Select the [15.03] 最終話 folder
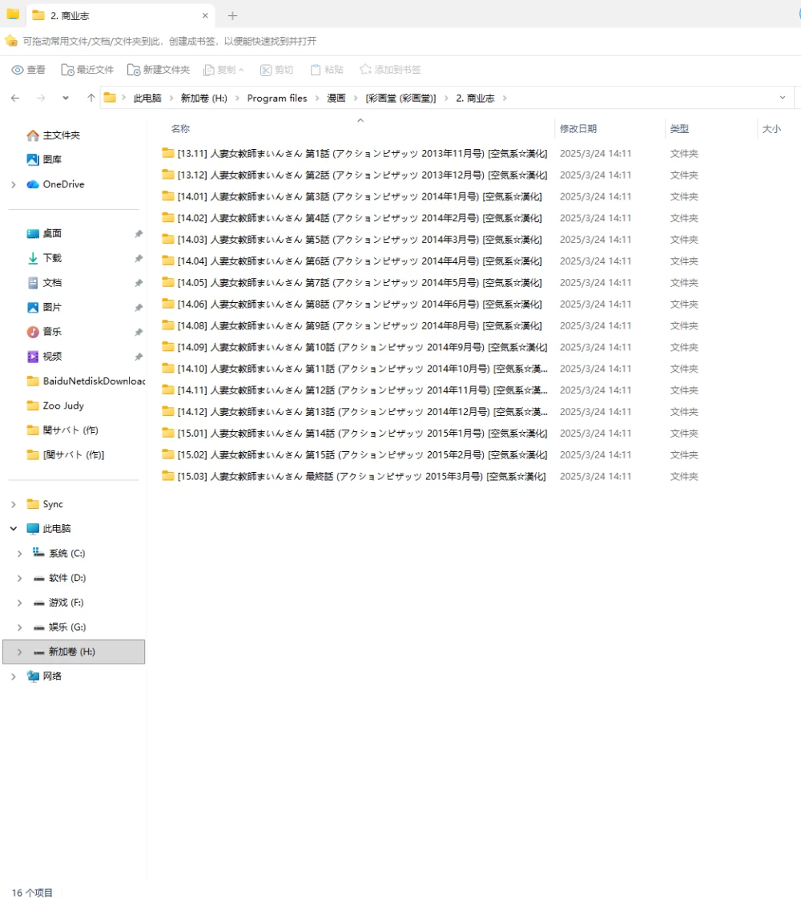The width and height of the screenshot is (801, 904). pyautogui.click(x=354, y=476)
